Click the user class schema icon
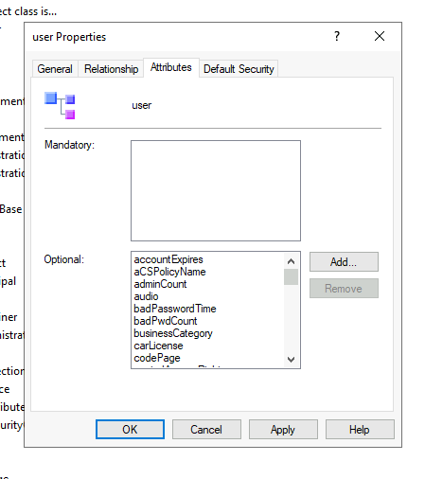The height and width of the screenshot is (479, 425). pos(60,106)
